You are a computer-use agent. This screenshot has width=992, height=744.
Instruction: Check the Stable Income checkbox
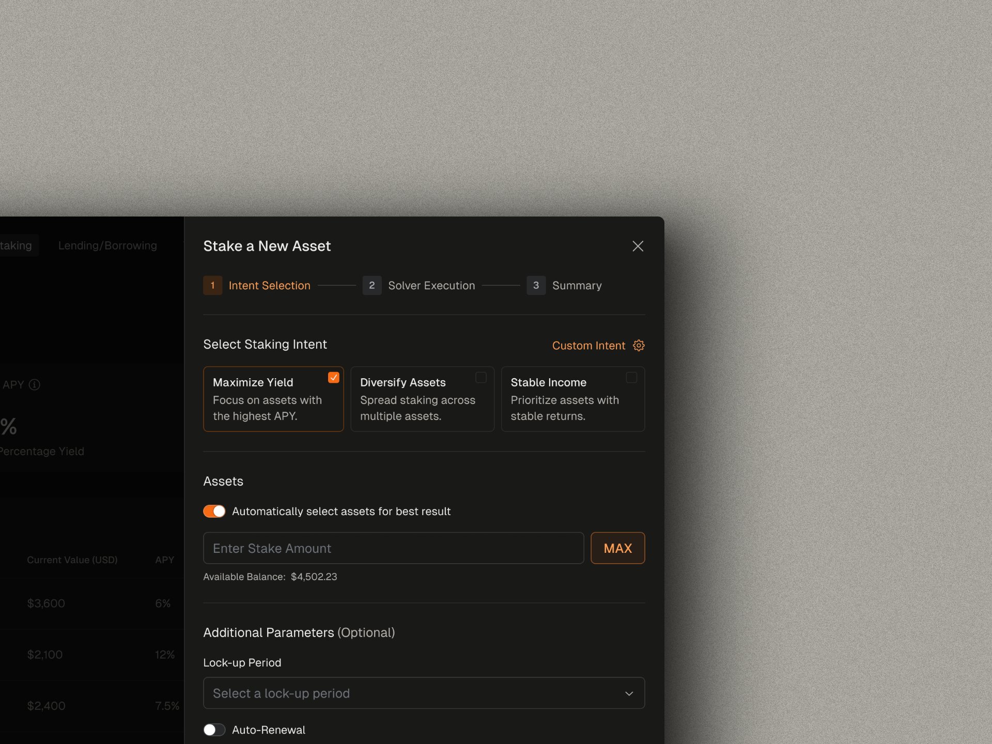tap(631, 378)
